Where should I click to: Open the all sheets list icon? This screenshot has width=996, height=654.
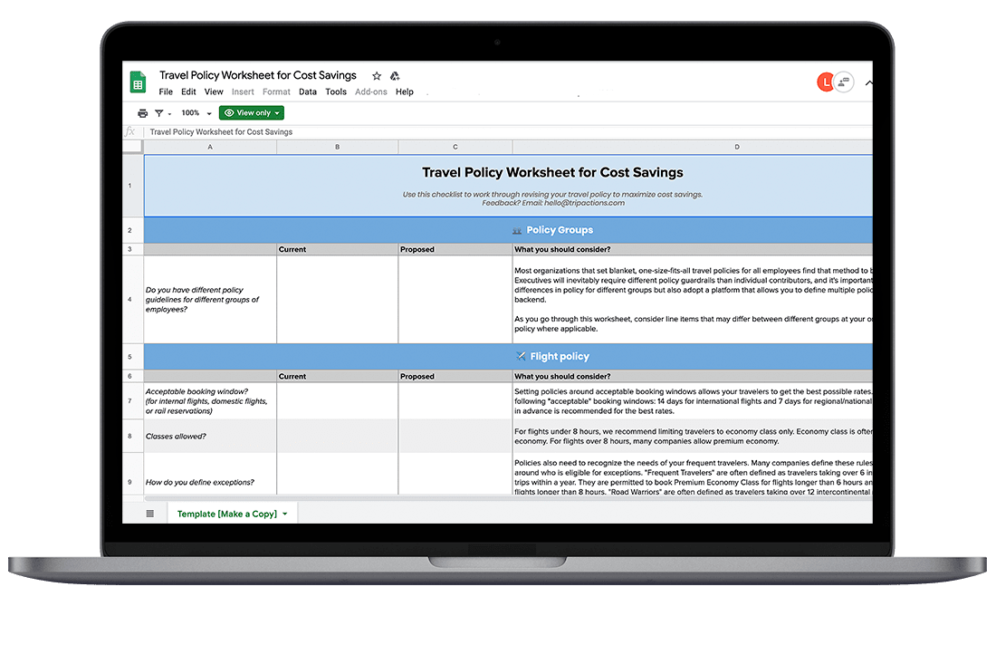tap(150, 514)
